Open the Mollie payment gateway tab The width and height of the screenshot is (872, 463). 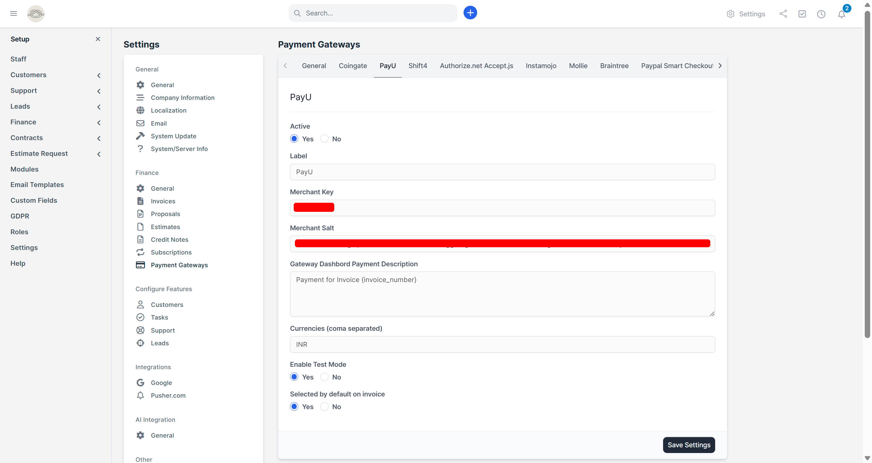click(578, 66)
